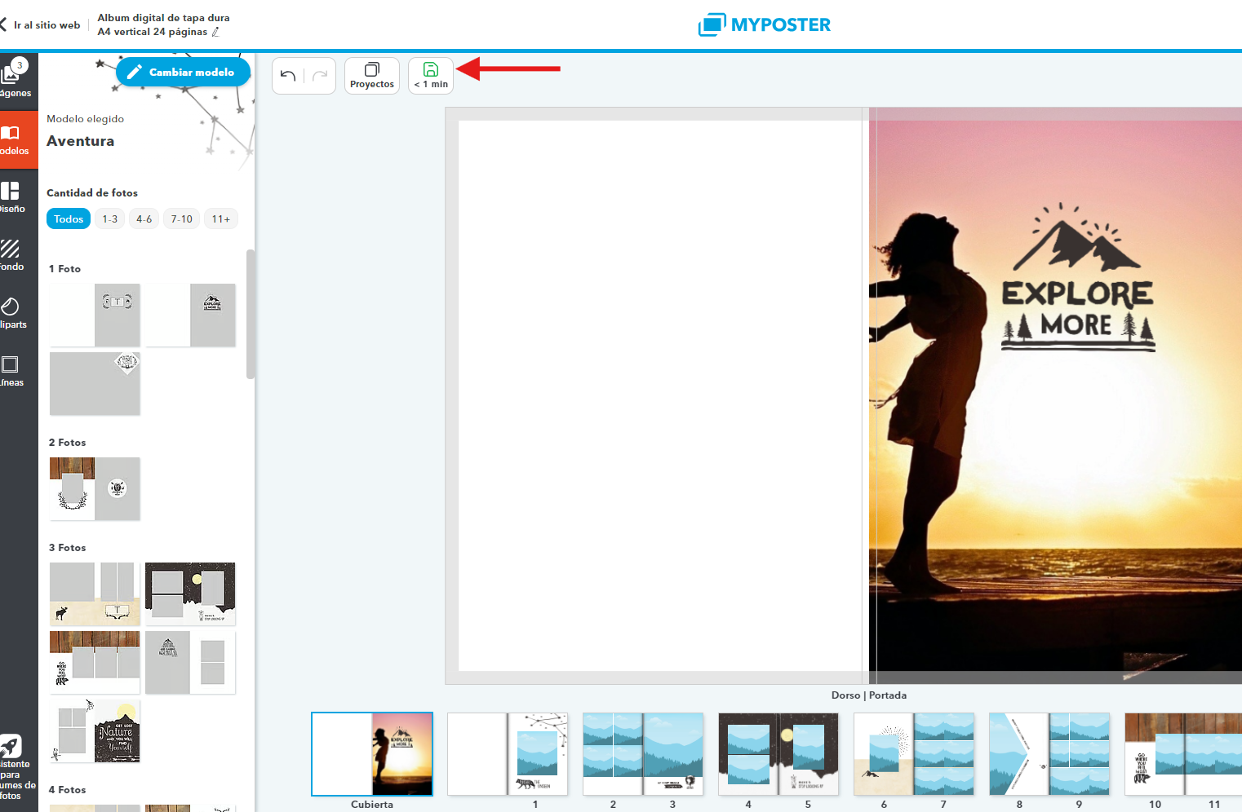The height and width of the screenshot is (812, 1242).
Task: Click the 3 Fotos section heading
Action: click(x=67, y=548)
